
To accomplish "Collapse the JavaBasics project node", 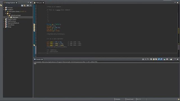I will pyautogui.click(x=4, y=10).
